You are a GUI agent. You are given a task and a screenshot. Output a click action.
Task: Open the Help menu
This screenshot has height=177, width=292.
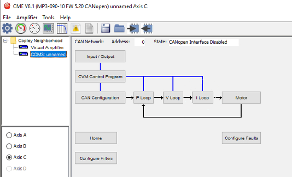[x=65, y=18]
